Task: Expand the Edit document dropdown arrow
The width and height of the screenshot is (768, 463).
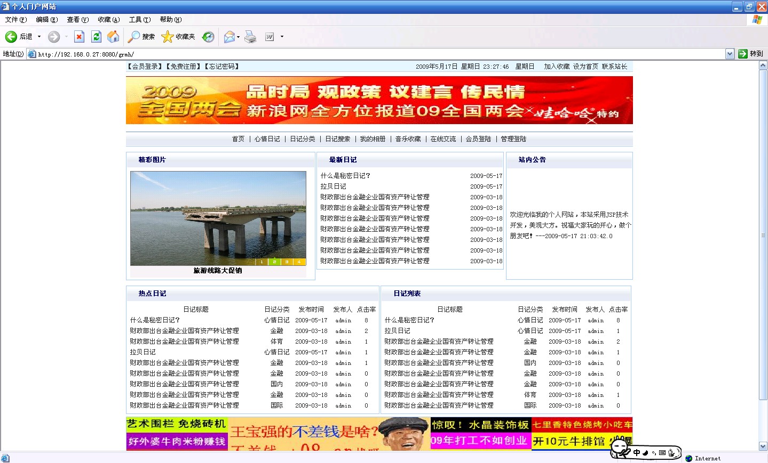Action: tap(282, 37)
